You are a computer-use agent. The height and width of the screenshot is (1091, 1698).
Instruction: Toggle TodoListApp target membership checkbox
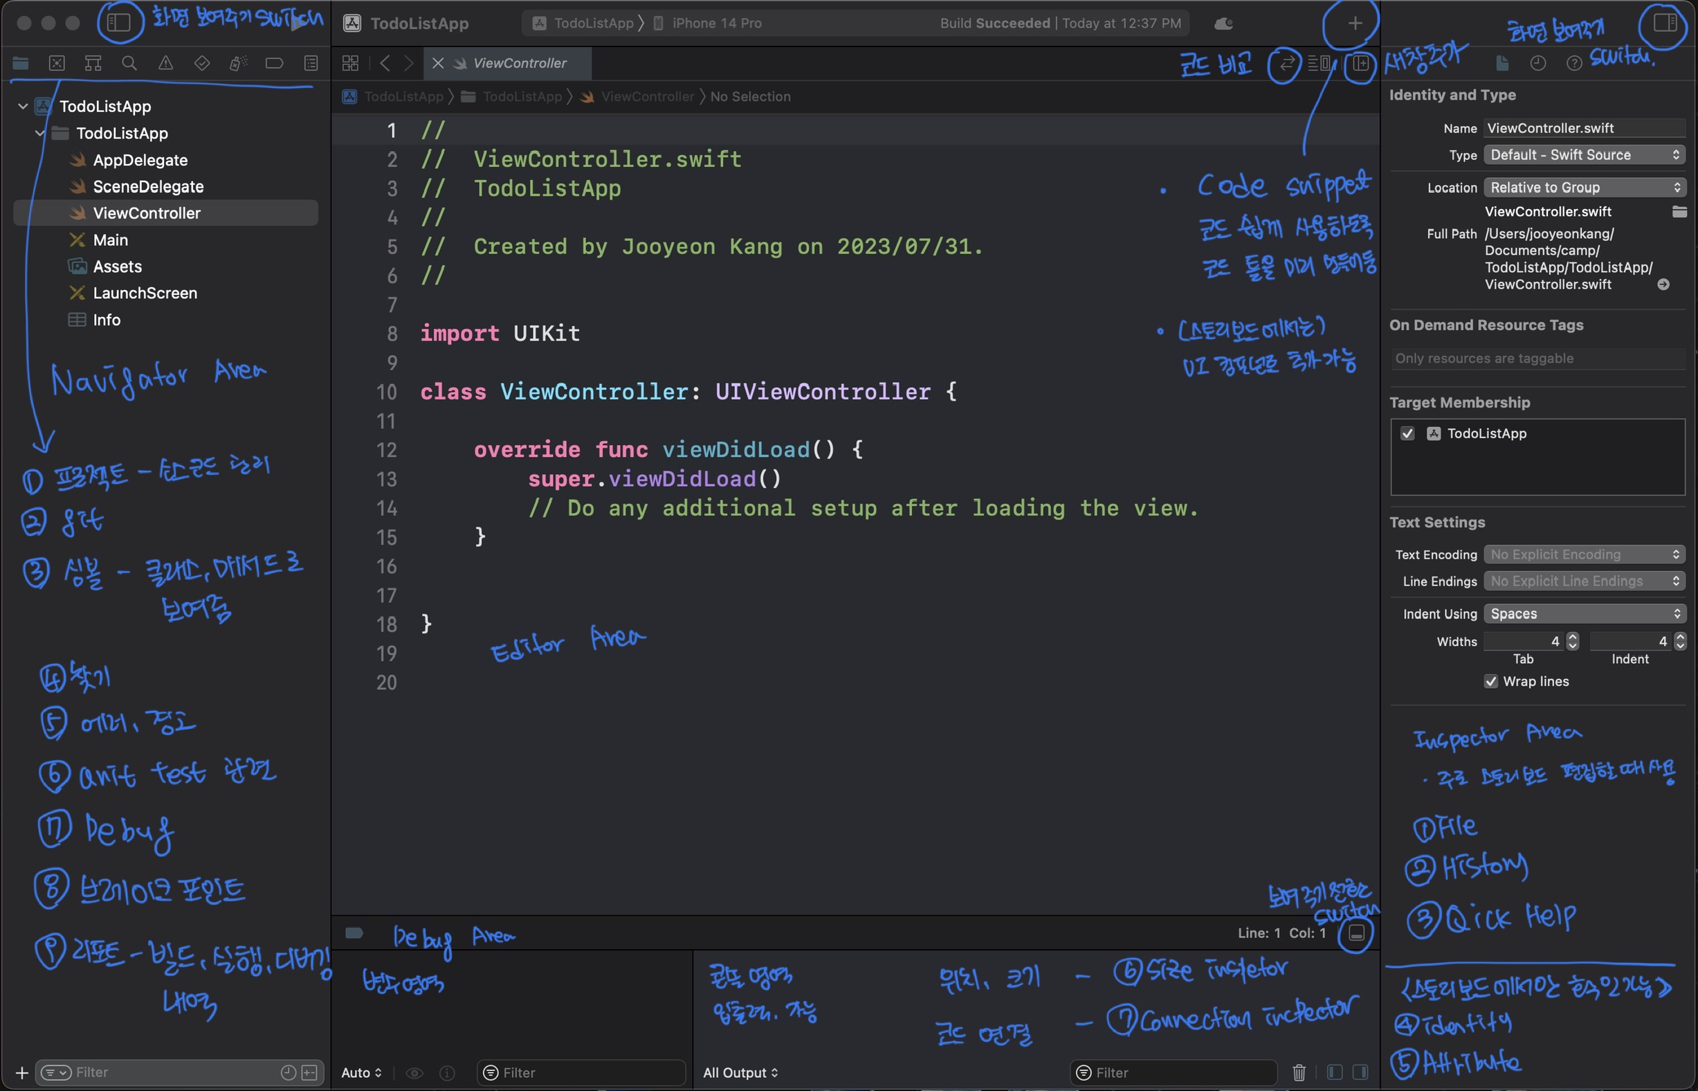click(x=1407, y=433)
